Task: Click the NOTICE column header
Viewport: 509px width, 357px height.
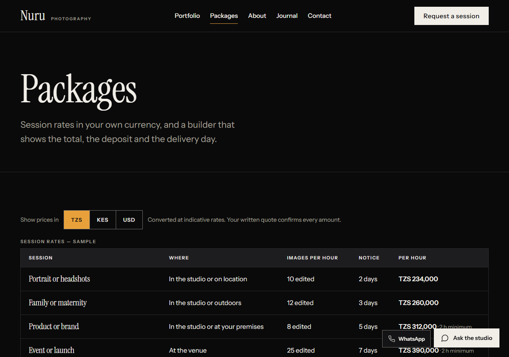Action: tap(369, 258)
